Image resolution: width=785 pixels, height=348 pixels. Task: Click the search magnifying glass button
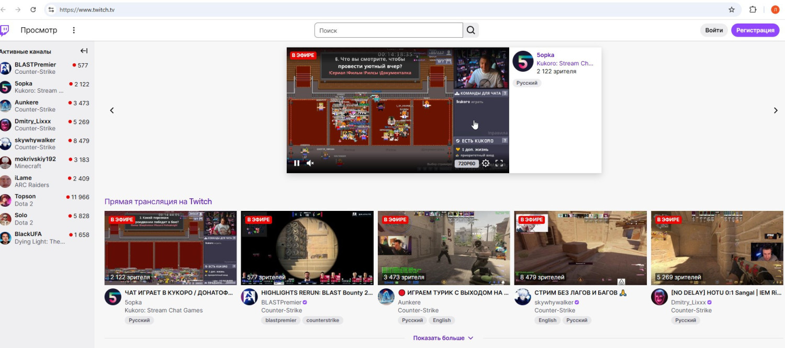point(471,30)
